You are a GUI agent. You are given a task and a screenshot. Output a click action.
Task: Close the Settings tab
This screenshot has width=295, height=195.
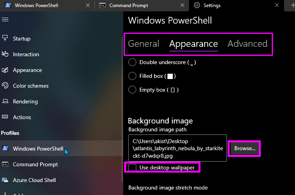(x=277, y=5)
